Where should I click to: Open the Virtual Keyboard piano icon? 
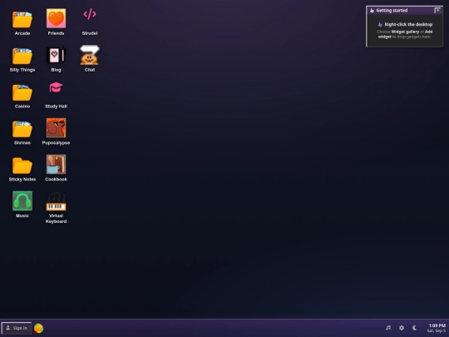pyautogui.click(x=56, y=201)
